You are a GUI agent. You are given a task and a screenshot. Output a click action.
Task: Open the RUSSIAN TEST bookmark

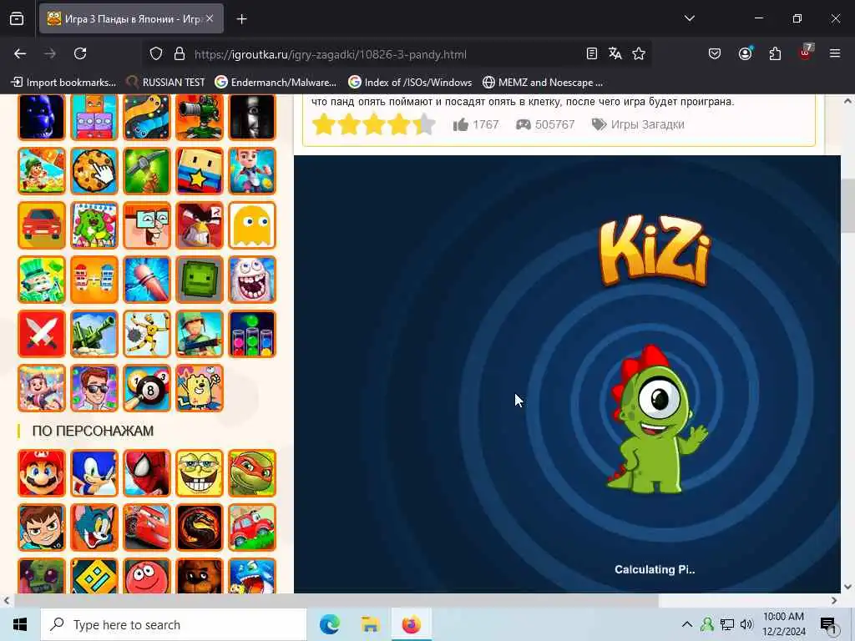tap(166, 83)
